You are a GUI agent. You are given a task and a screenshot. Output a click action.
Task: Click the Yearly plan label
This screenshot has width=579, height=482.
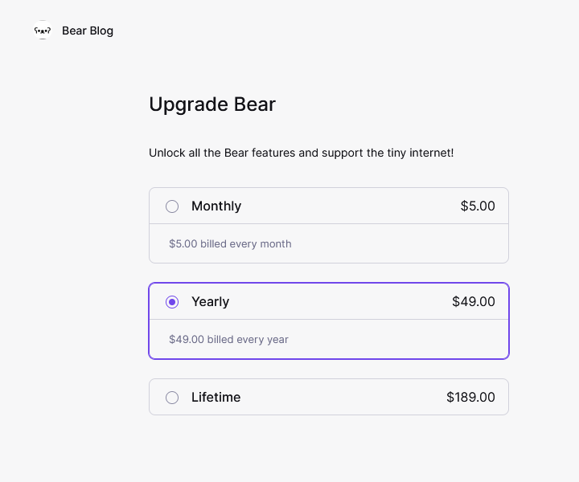(211, 302)
